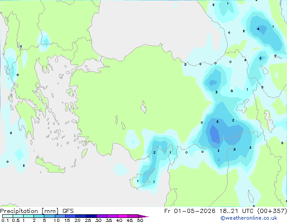Click the legend label '20'
Screen dimensions: 287x222
click(x=77, y=220)
